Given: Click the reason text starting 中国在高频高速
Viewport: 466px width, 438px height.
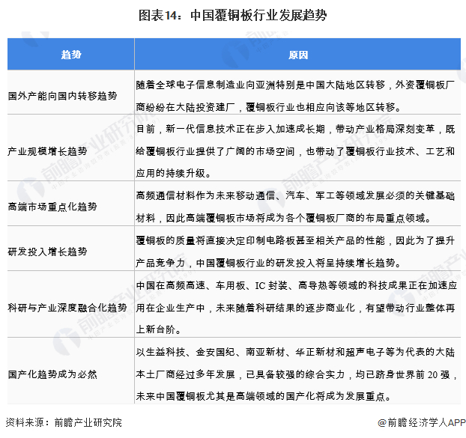Looking at the screenshot, I should [x=296, y=308].
